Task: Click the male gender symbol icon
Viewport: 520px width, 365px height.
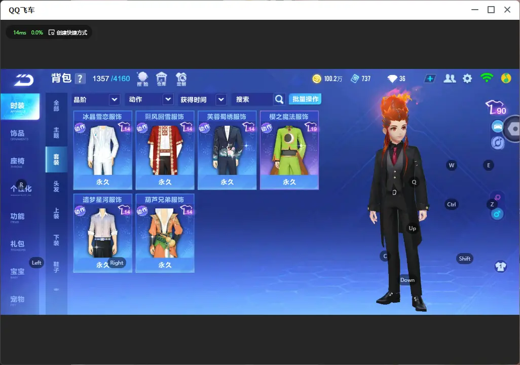Action: coord(497,214)
